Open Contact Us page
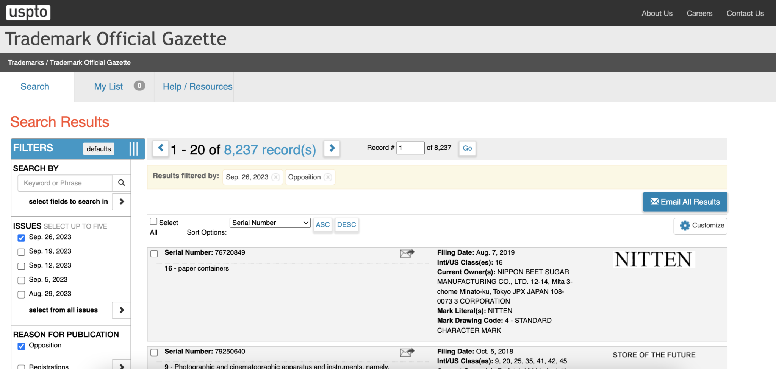 click(745, 13)
